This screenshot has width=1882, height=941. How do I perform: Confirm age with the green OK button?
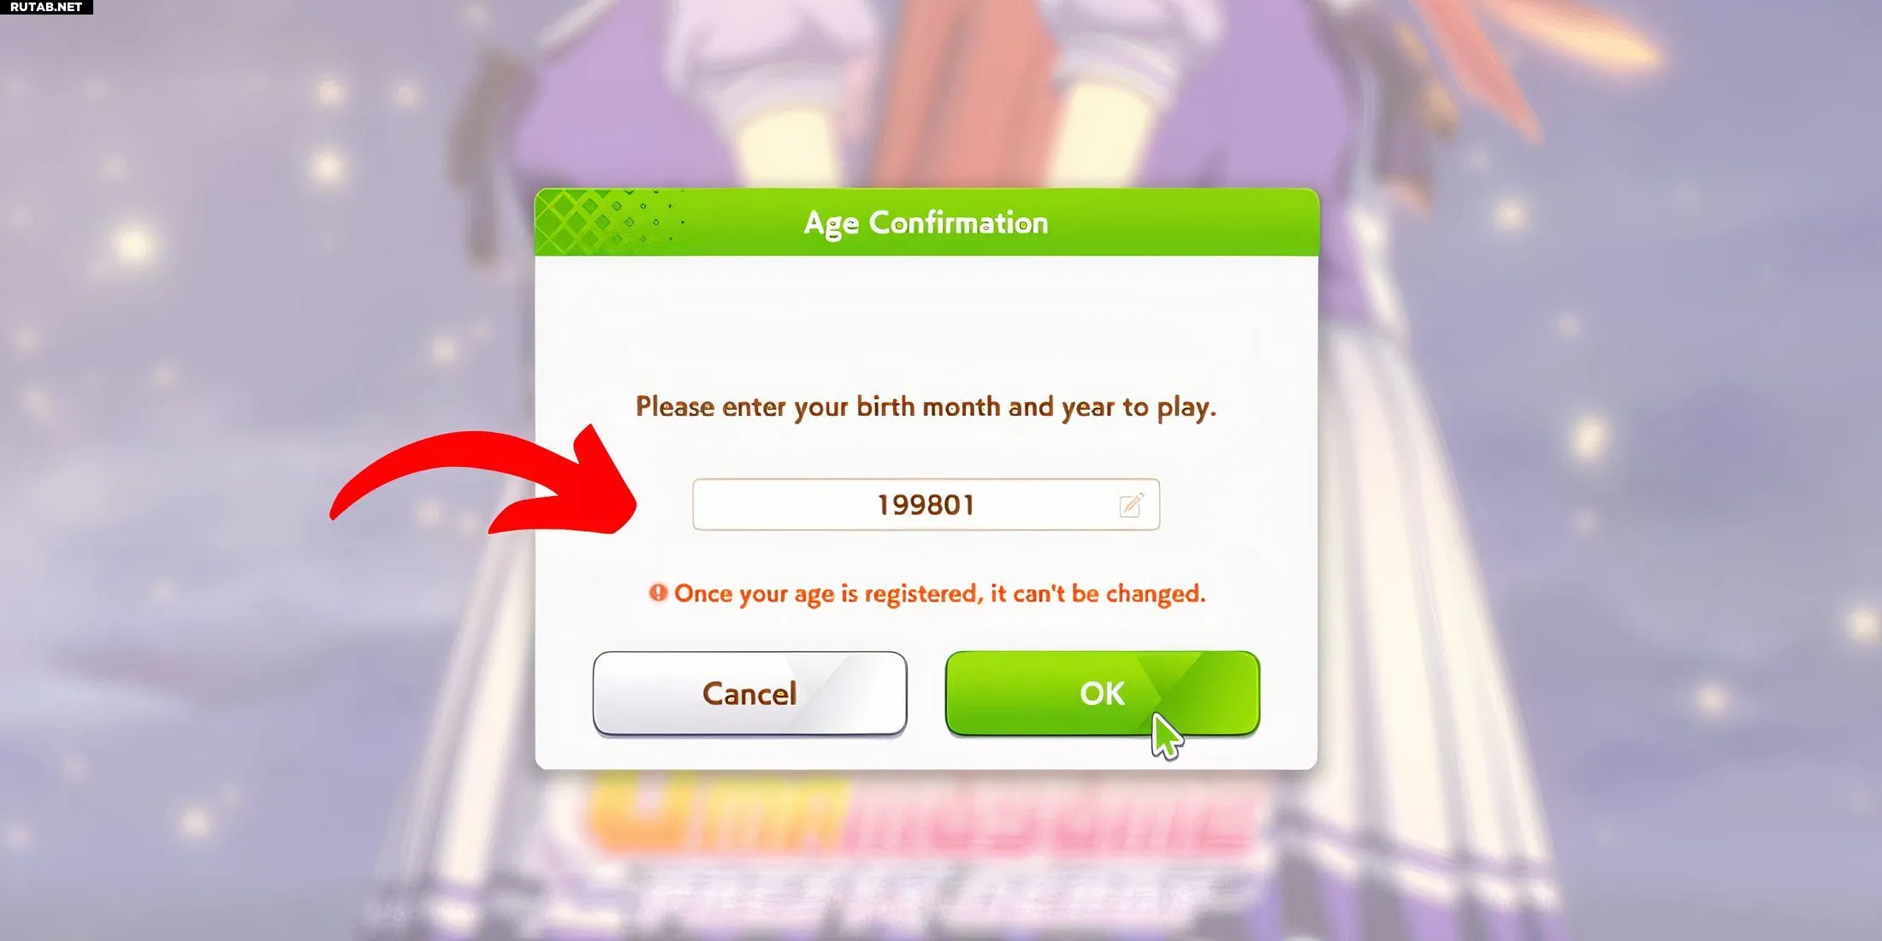1102,693
